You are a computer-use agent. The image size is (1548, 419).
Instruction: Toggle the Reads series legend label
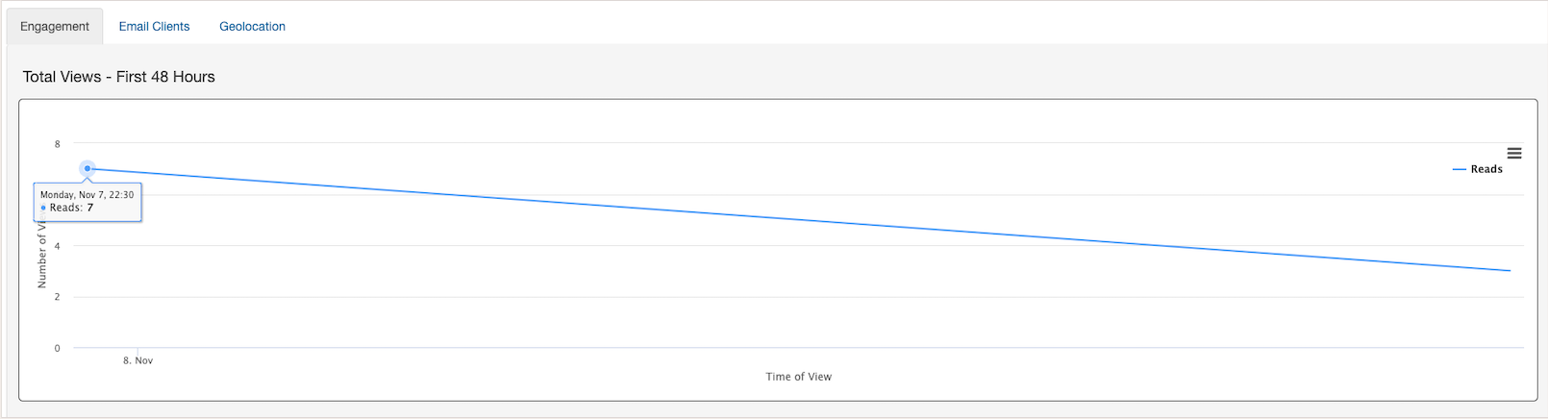[x=1486, y=169]
